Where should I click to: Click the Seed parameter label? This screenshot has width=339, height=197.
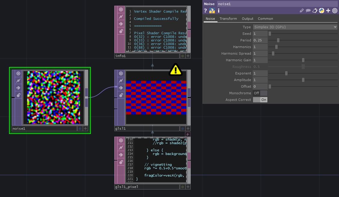[247, 34]
